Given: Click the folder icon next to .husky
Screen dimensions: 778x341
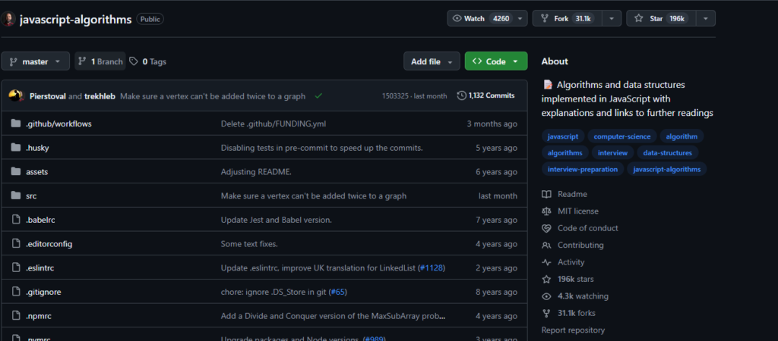Looking at the screenshot, I should coord(16,148).
